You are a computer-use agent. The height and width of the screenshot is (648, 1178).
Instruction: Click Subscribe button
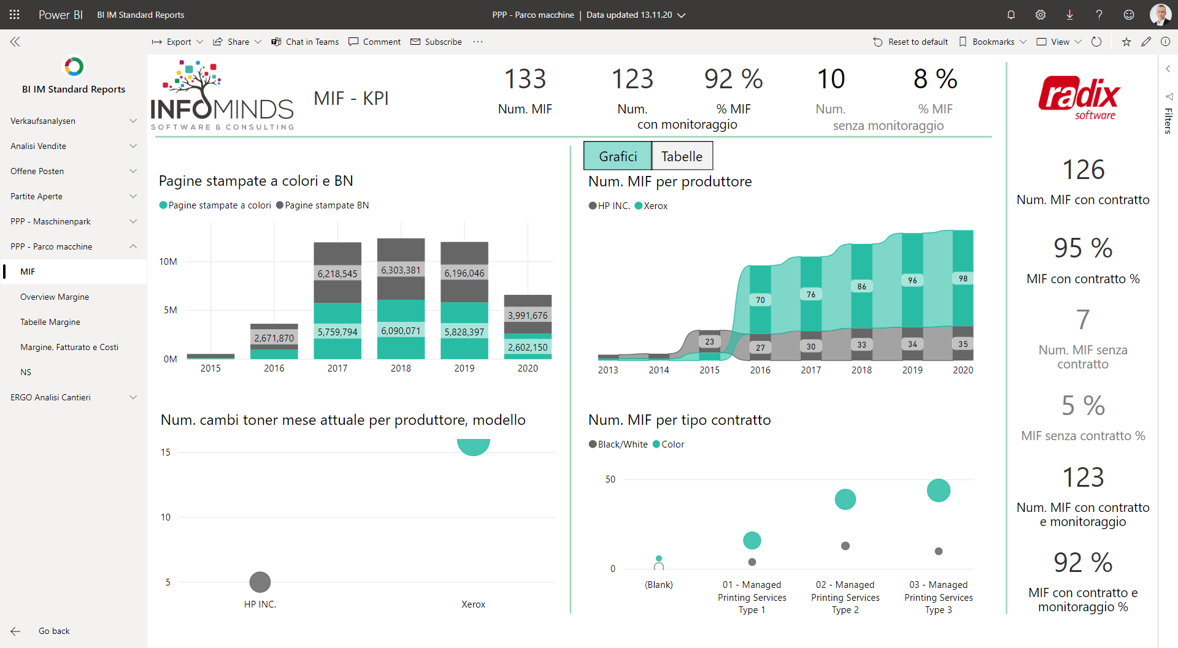click(436, 42)
